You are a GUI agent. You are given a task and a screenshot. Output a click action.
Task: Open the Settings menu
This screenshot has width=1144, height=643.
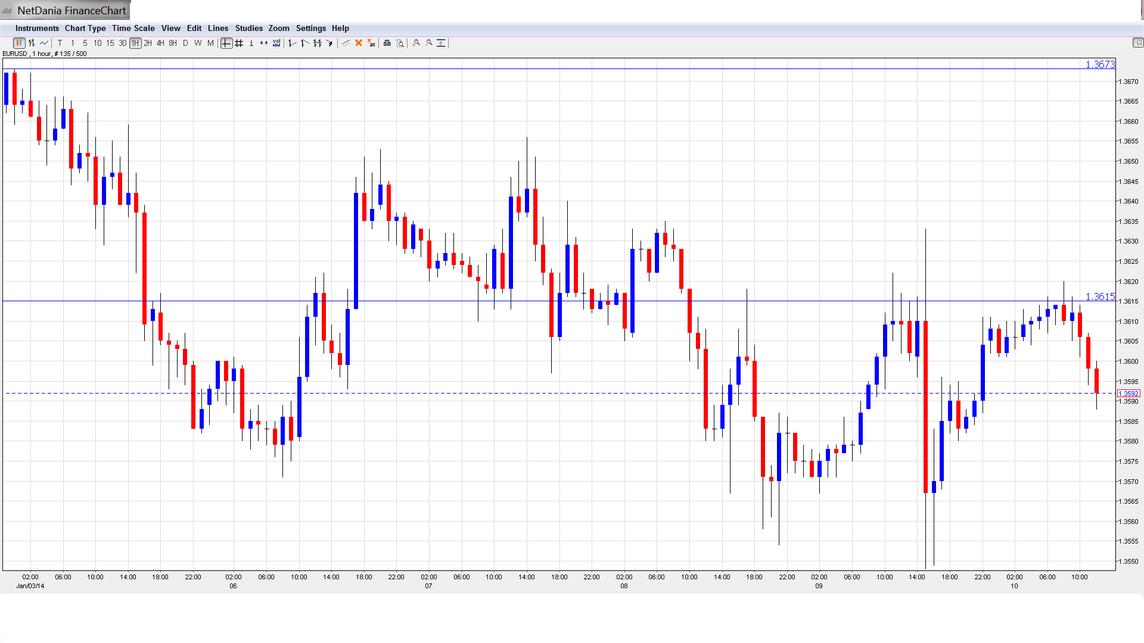[x=310, y=28]
